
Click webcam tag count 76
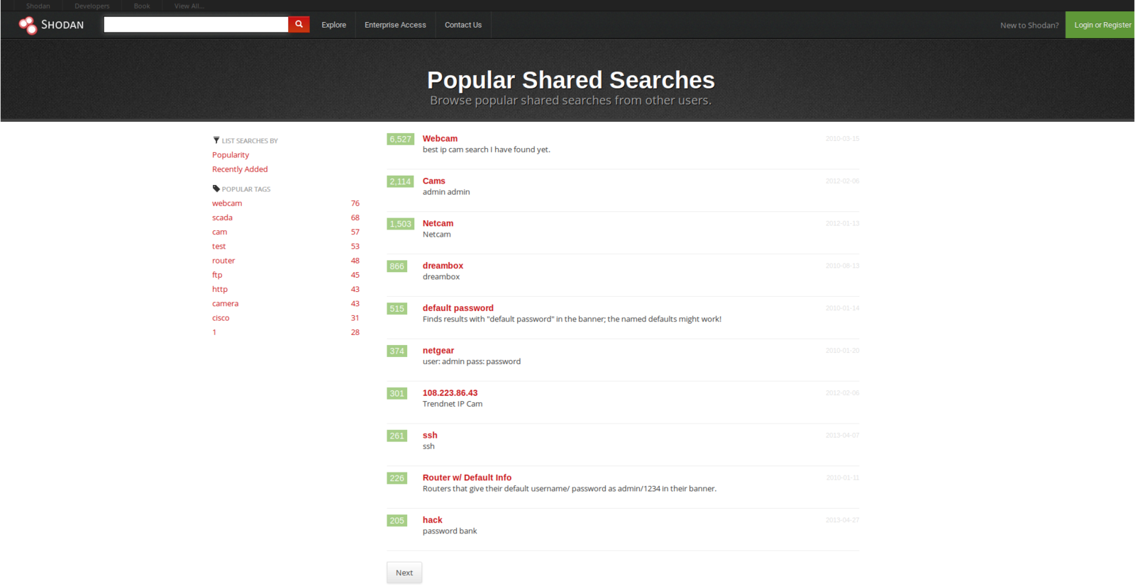355,203
